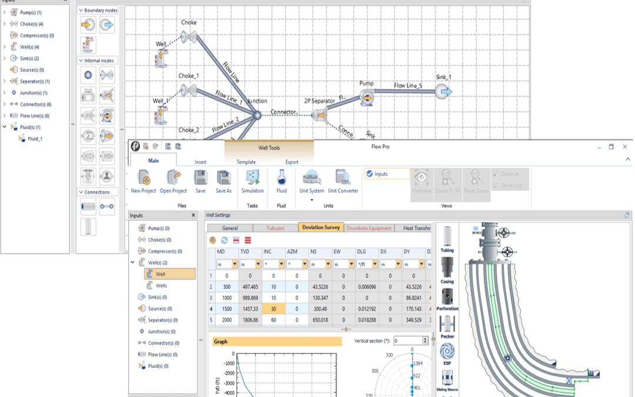
Task: Increase Vertical section value with stepper
Action: click(x=425, y=339)
